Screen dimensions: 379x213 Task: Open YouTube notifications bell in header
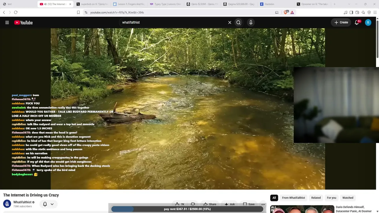click(x=357, y=22)
